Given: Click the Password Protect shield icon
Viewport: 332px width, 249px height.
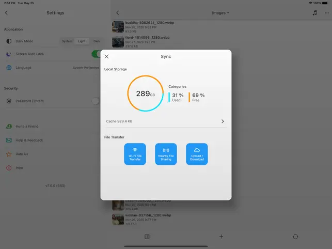Looking at the screenshot, I should point(9,101).
